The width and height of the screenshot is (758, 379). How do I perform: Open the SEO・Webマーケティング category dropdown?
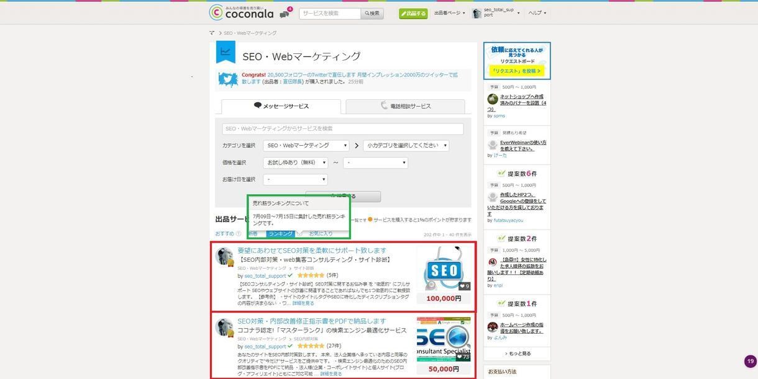[x=306, y=146]
